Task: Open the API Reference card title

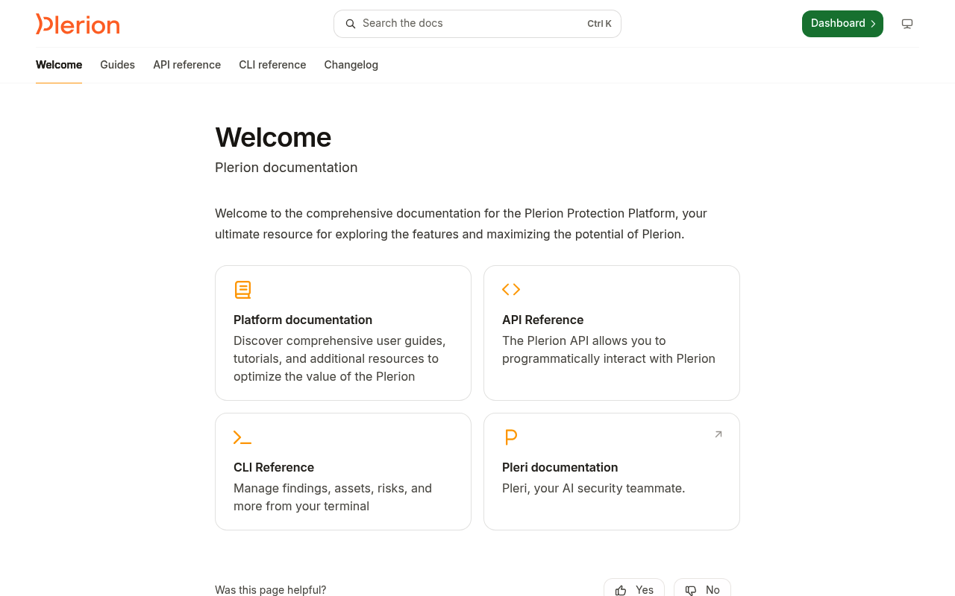Action: [x=543, y=320]
